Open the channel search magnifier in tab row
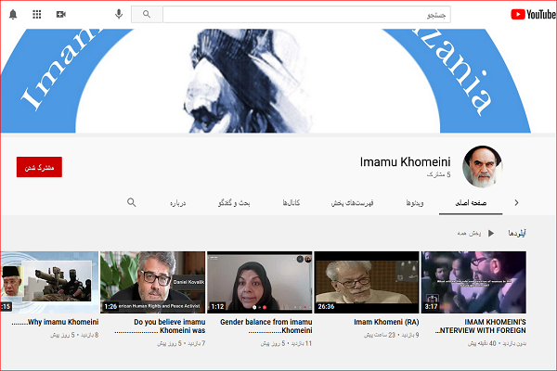557x371 pixels. click(131, 202)
